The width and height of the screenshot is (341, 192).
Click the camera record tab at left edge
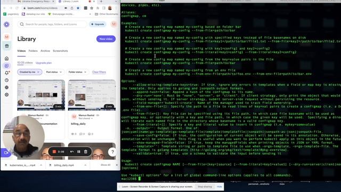6,153
